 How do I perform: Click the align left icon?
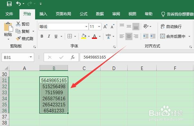coord(122,36)
